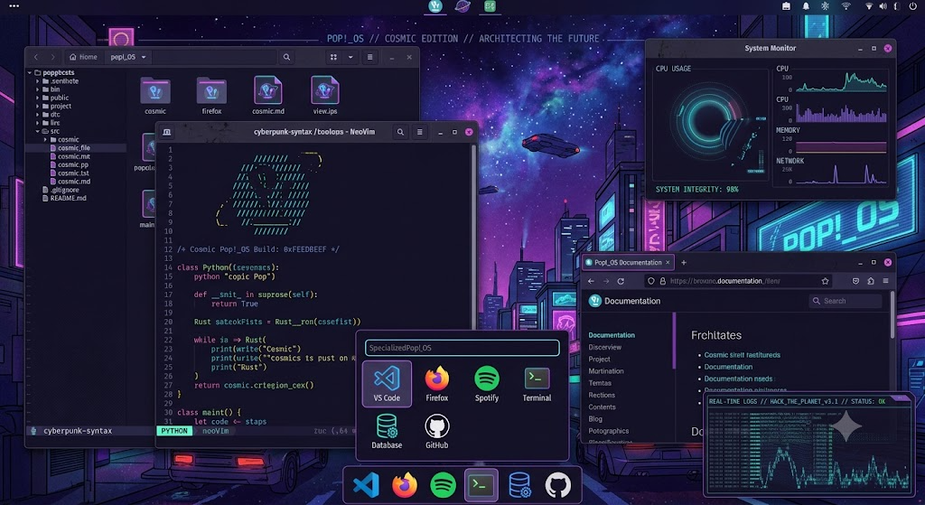Screen dimensions: 925x505
Task: Click the Documentation link in Frchitates list
Action: click(x=728, y=367)
